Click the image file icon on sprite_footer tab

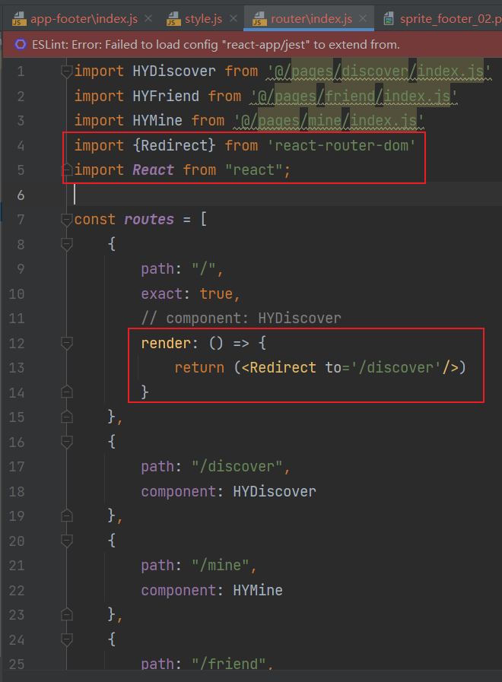389,19
